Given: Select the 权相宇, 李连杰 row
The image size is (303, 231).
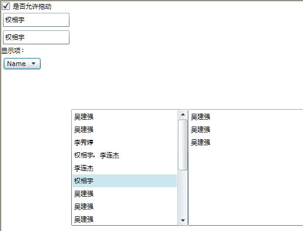Looking at the screenshot, I should [124, 155].
